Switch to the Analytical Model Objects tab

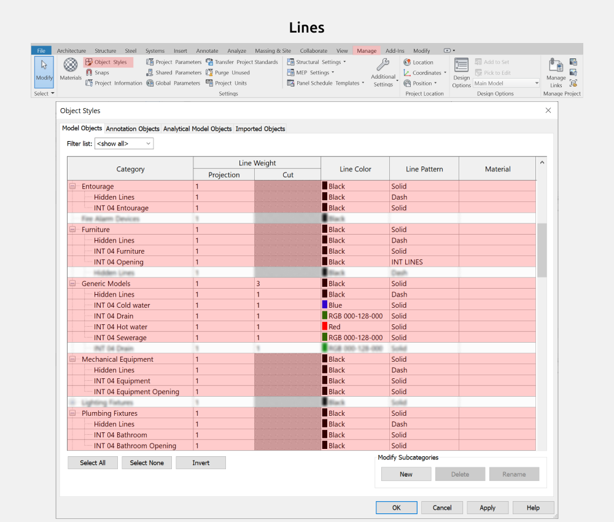point(197,128)
